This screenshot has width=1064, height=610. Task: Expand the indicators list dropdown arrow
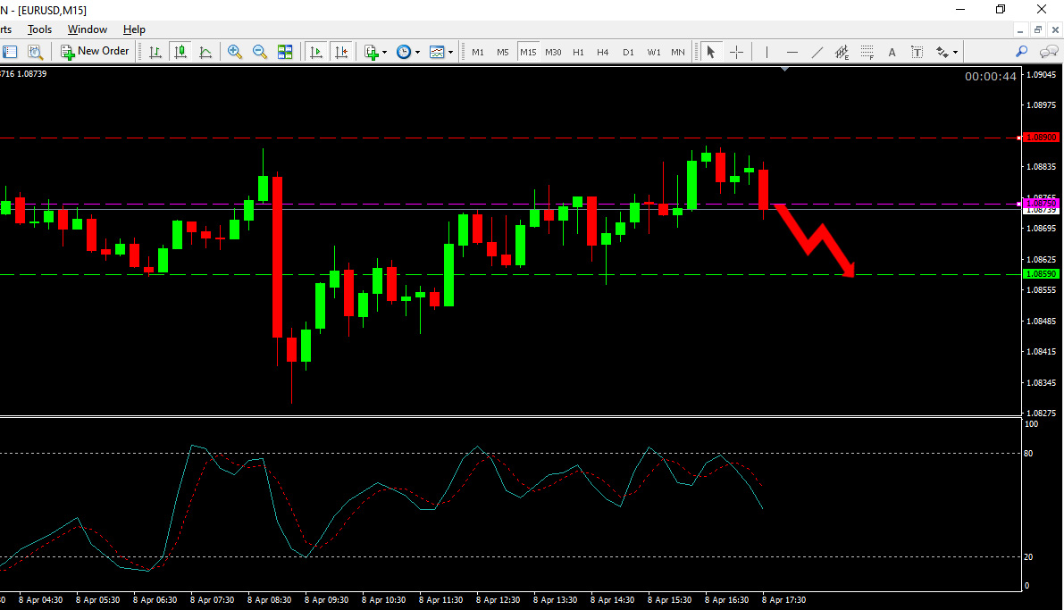coord(385,52)
